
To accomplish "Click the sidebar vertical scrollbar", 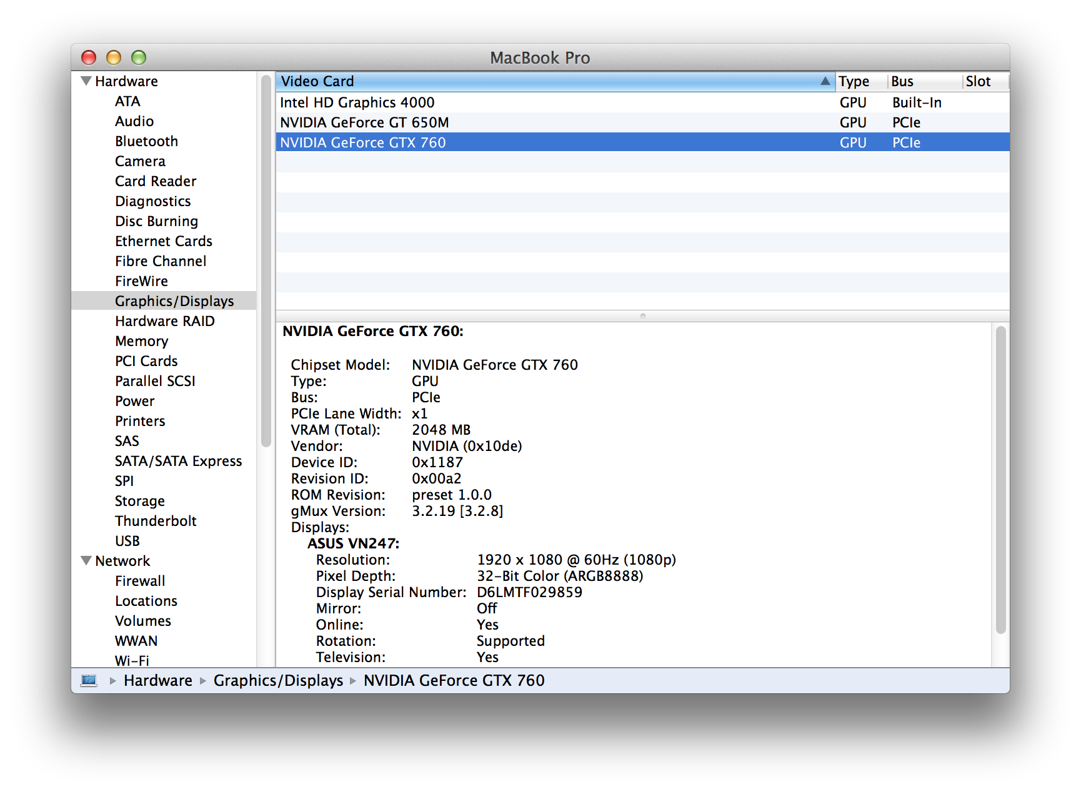I will (266, 261).
